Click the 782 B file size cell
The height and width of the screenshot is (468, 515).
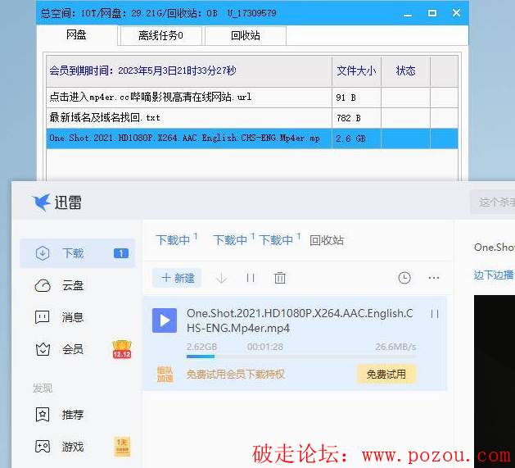(x=356, y=118)
